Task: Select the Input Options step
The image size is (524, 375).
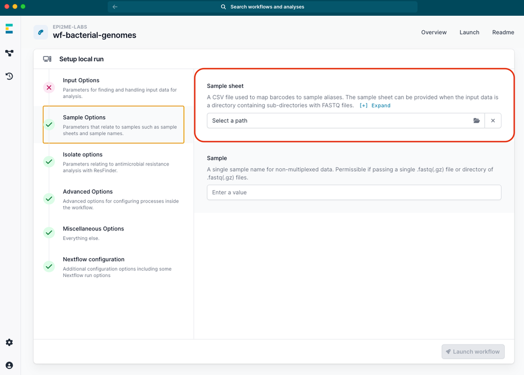Action: pos(114,87)
